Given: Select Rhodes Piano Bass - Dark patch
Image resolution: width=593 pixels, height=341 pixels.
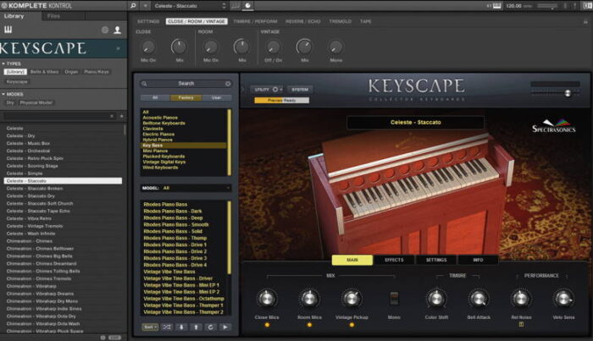Looking at the screenshot, I should click(173, 211).
